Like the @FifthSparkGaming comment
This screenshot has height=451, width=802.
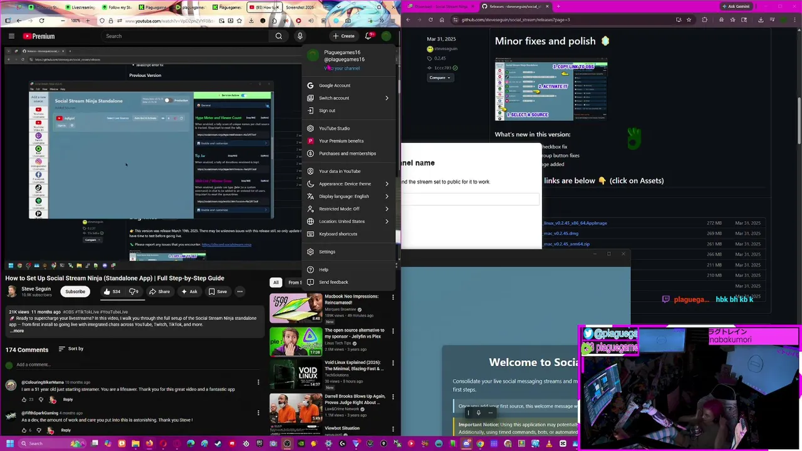24,430
